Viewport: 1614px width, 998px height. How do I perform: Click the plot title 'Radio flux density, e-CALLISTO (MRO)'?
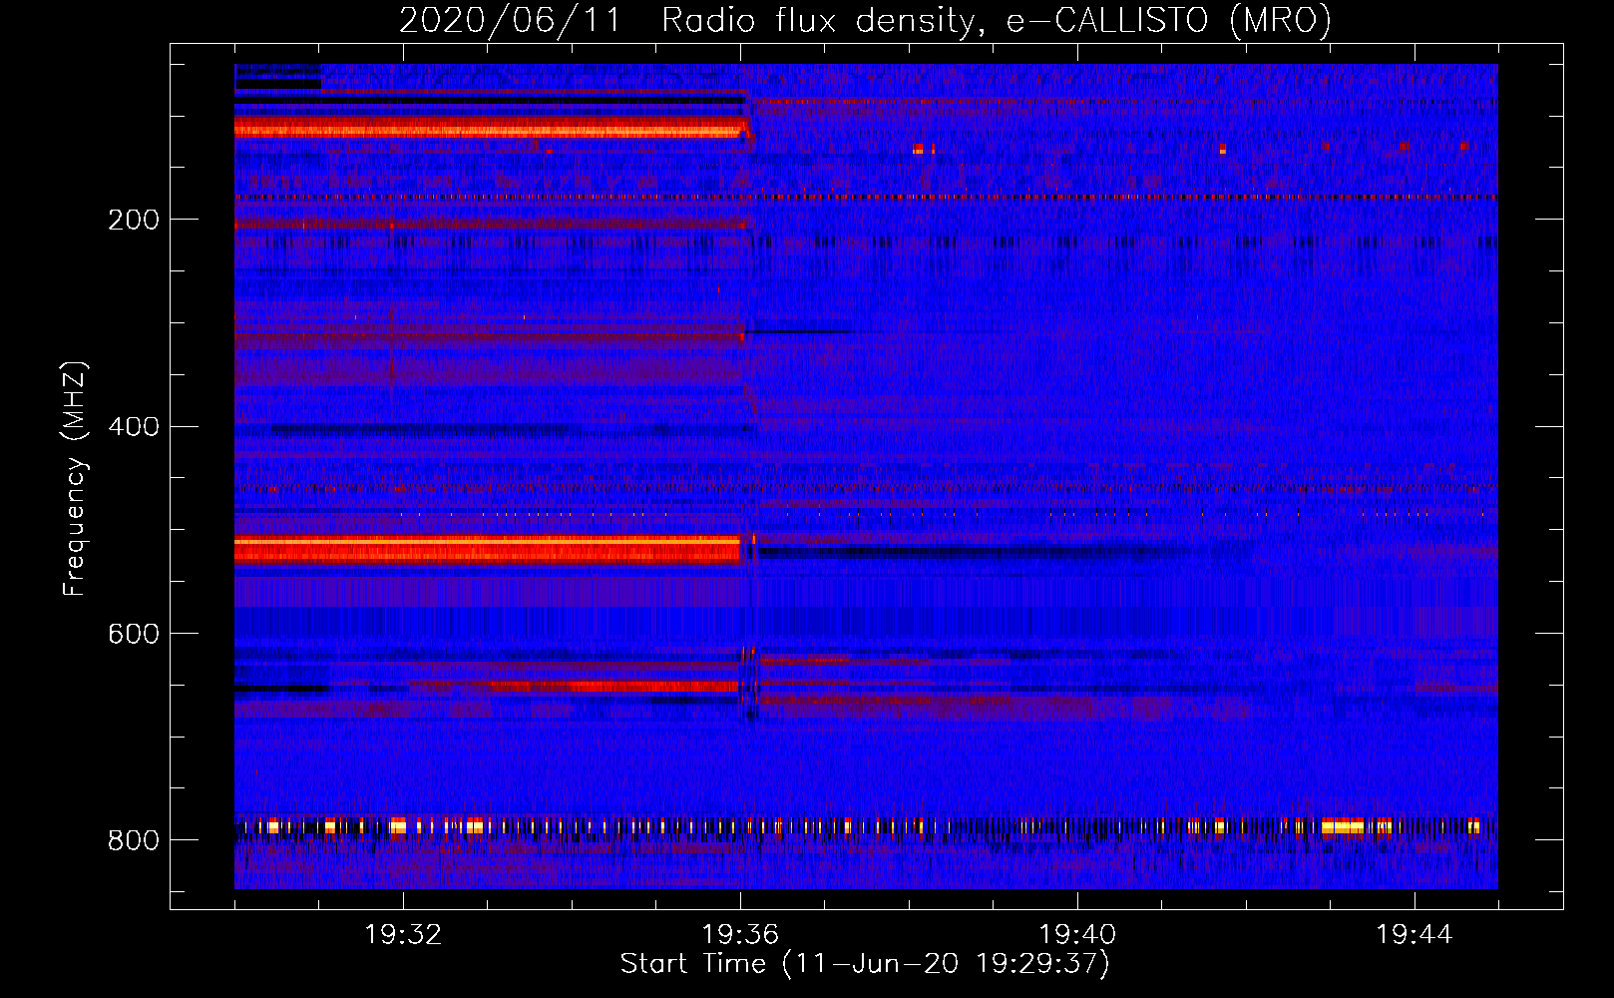[x=997, y=20]
